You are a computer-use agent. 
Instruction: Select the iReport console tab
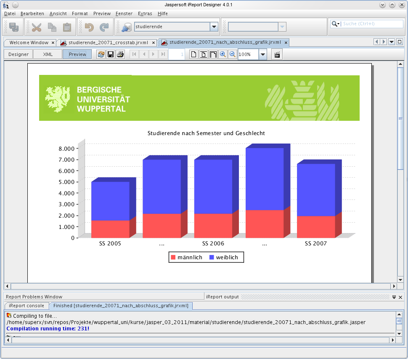(26, 306)
